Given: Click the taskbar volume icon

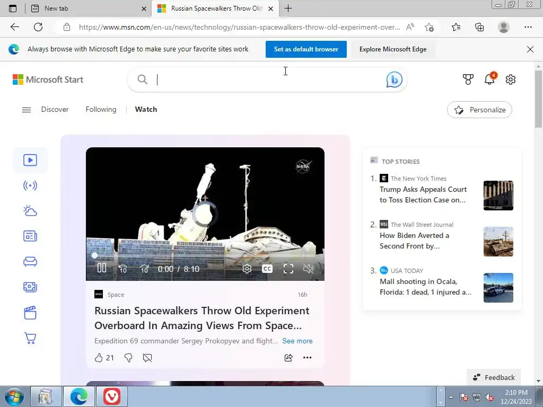Looking at the screenshot, I should tap(489, 397).
